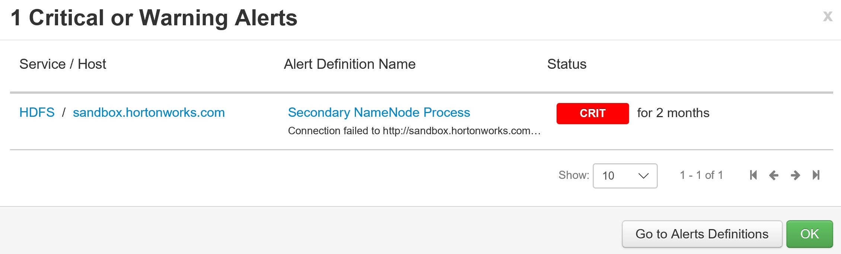Screen dimensions: 841x254
Task: Jump to the last page of alerts
Action: pyautogui.click(x=816, y=175)
